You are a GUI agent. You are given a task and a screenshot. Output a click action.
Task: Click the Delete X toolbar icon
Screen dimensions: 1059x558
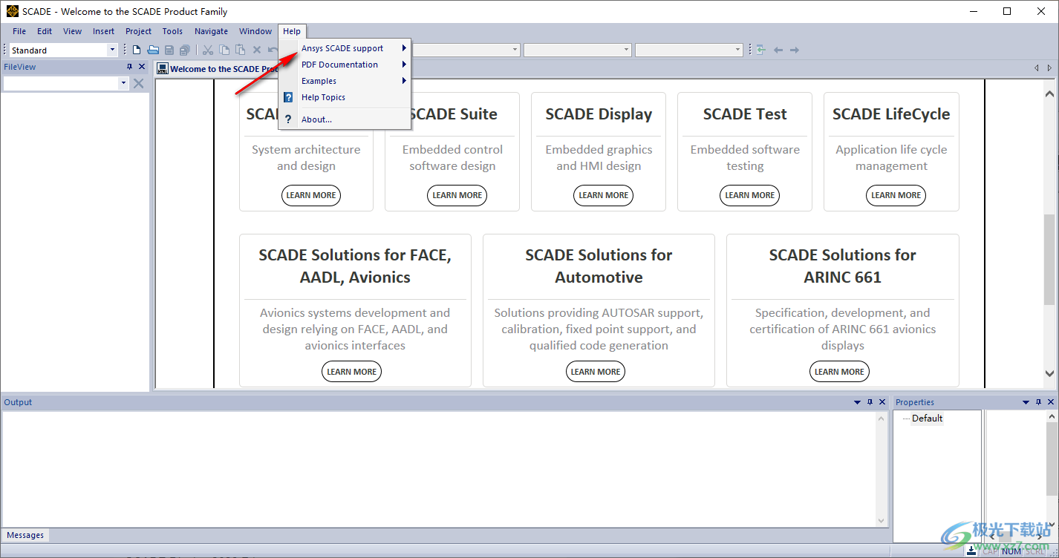point(257,50)
